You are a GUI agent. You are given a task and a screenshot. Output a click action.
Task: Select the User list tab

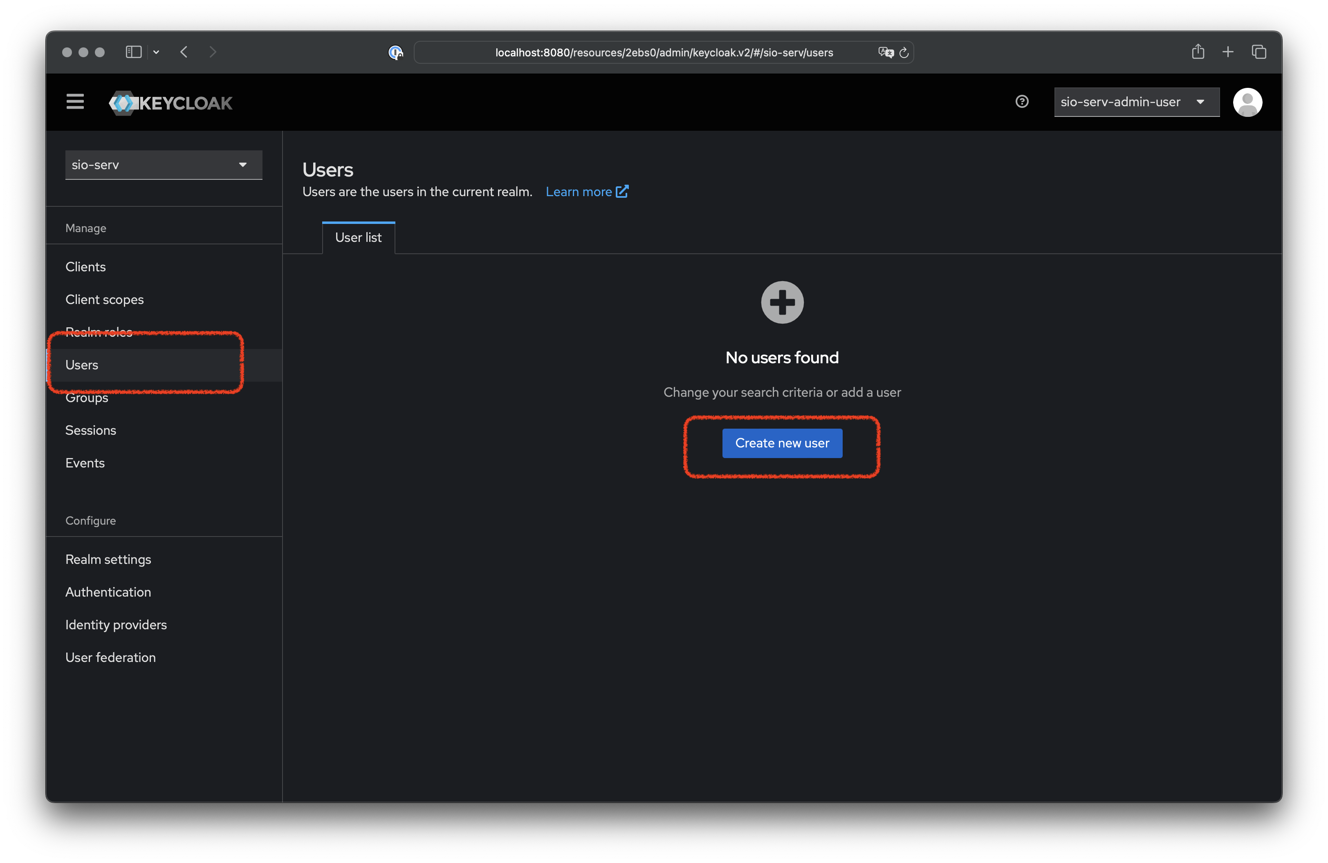358,237
